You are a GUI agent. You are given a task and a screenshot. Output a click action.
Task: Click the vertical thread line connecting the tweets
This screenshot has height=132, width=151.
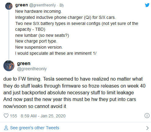9,35
